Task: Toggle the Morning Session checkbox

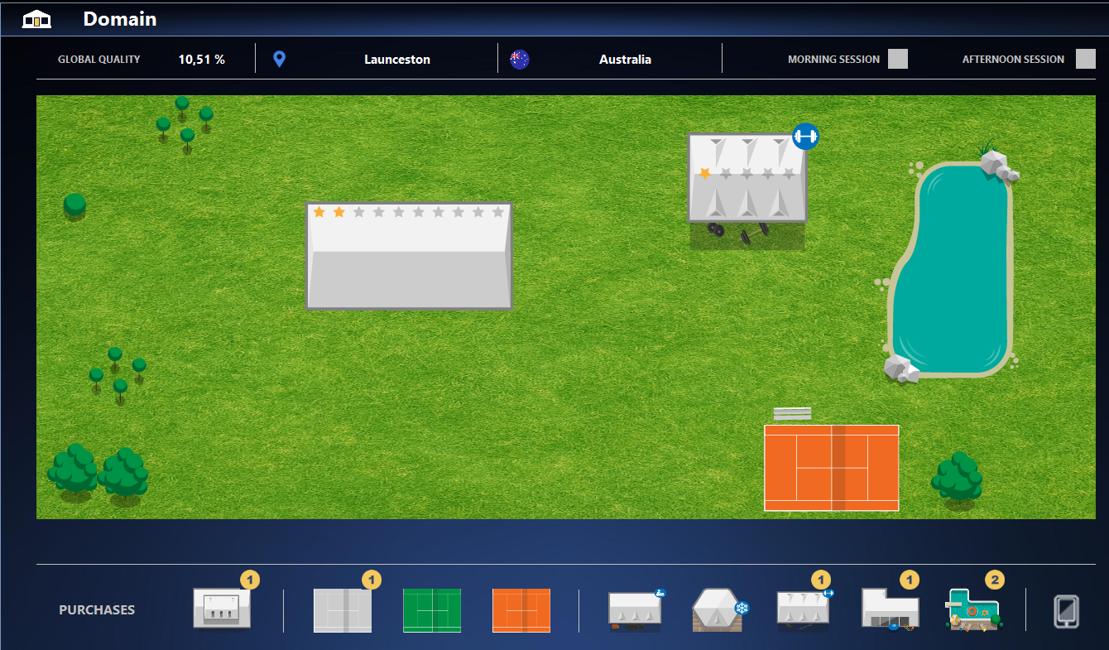Action: [x=898, y=59]
